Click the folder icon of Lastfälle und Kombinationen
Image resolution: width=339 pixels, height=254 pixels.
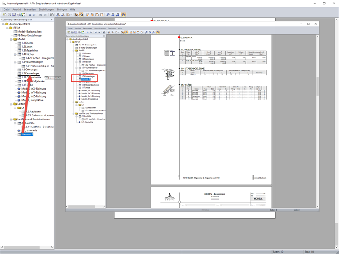[15, 119]
